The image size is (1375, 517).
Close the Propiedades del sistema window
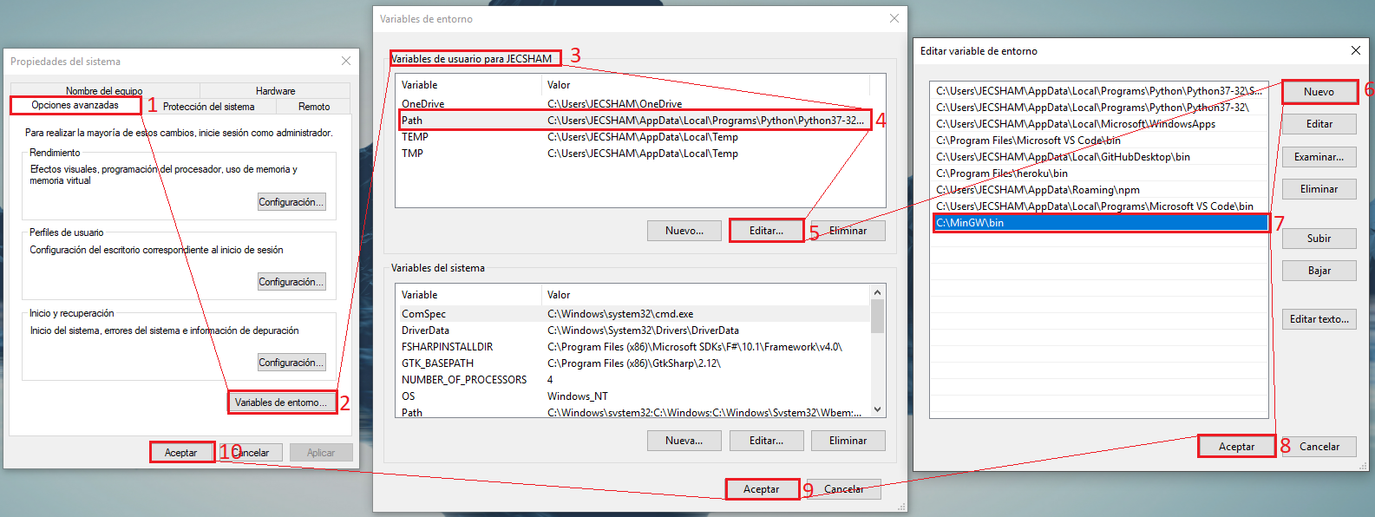(x=346, y=61)
